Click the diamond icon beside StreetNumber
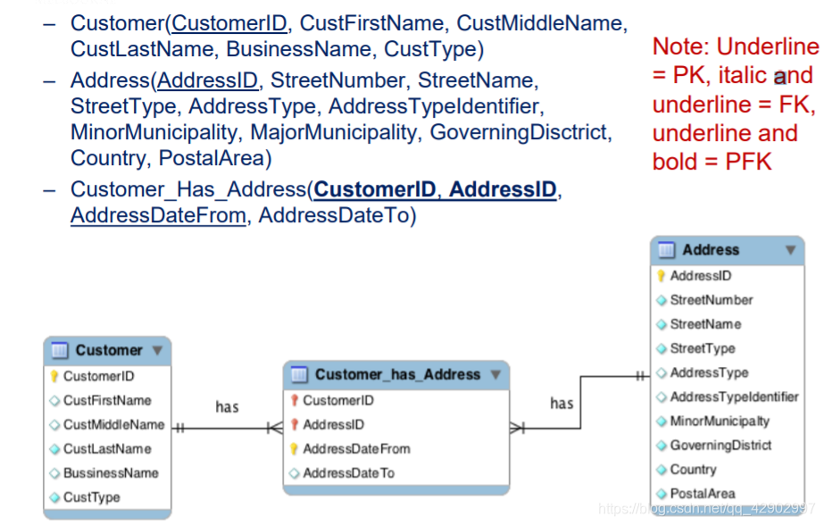Screen dimensions: 824x525 (662, 300)
